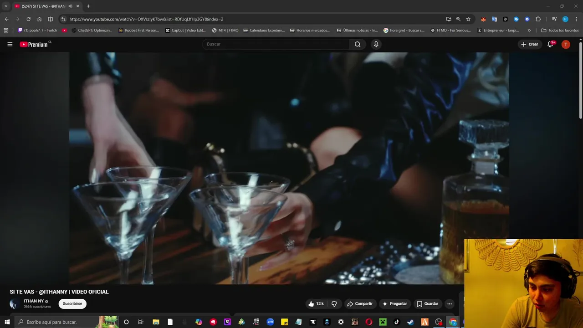
Task: Go back with browser back arrow
Action: point(6,19)
